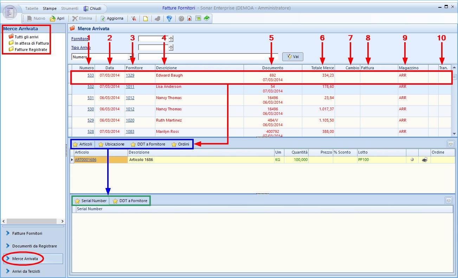
Task: Open the Stampe menu
Action: pos(50,8)
